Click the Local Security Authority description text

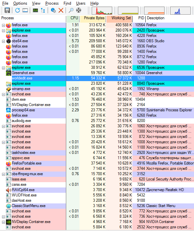point(170,179)
